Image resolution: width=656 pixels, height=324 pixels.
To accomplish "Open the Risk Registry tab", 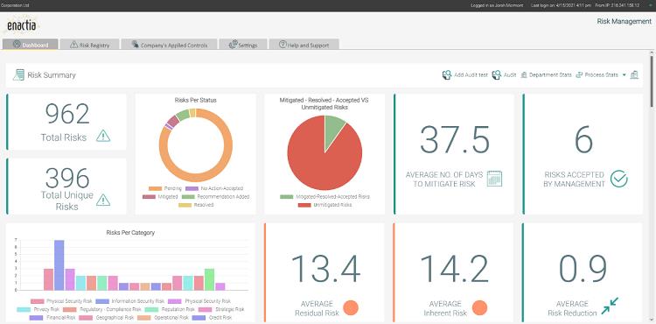I will (x=89, y=45).
